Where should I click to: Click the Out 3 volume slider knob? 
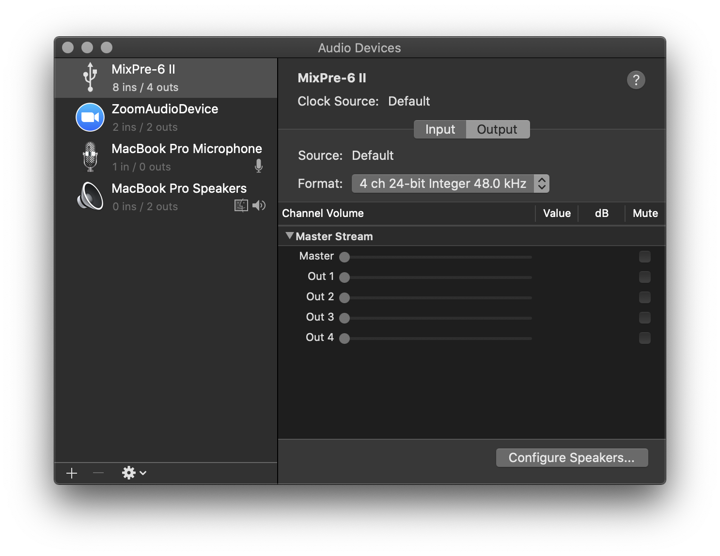coord(344,318)
